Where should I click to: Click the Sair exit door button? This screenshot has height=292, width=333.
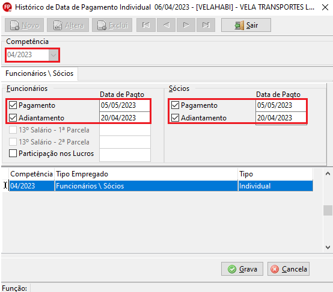click(246, 25)
